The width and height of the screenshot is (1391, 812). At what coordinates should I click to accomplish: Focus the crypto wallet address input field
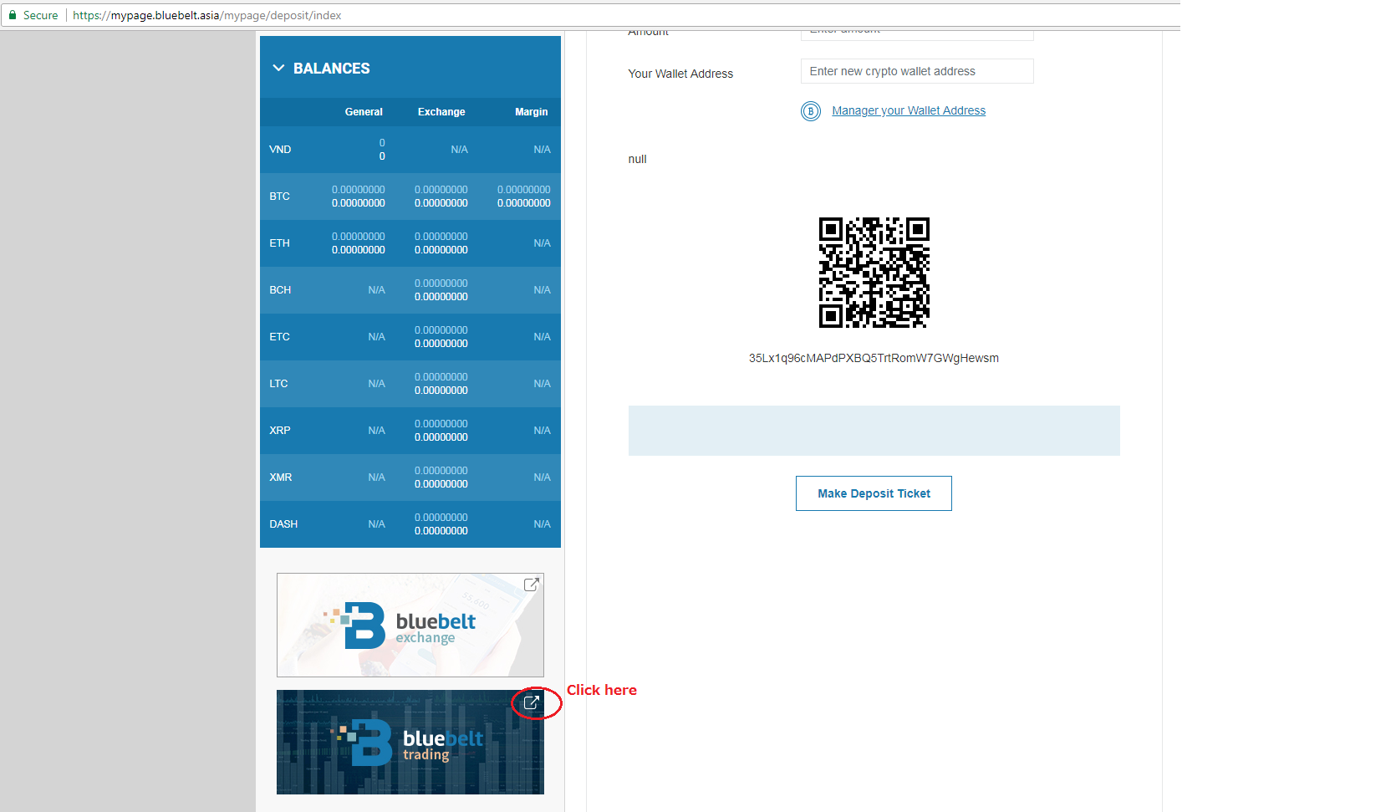[916, 71]
